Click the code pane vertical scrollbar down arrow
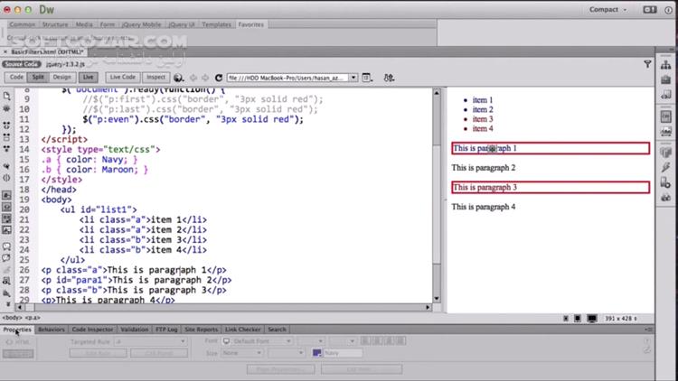The height and width of the screenshot is (381, 678). [437, 299]
